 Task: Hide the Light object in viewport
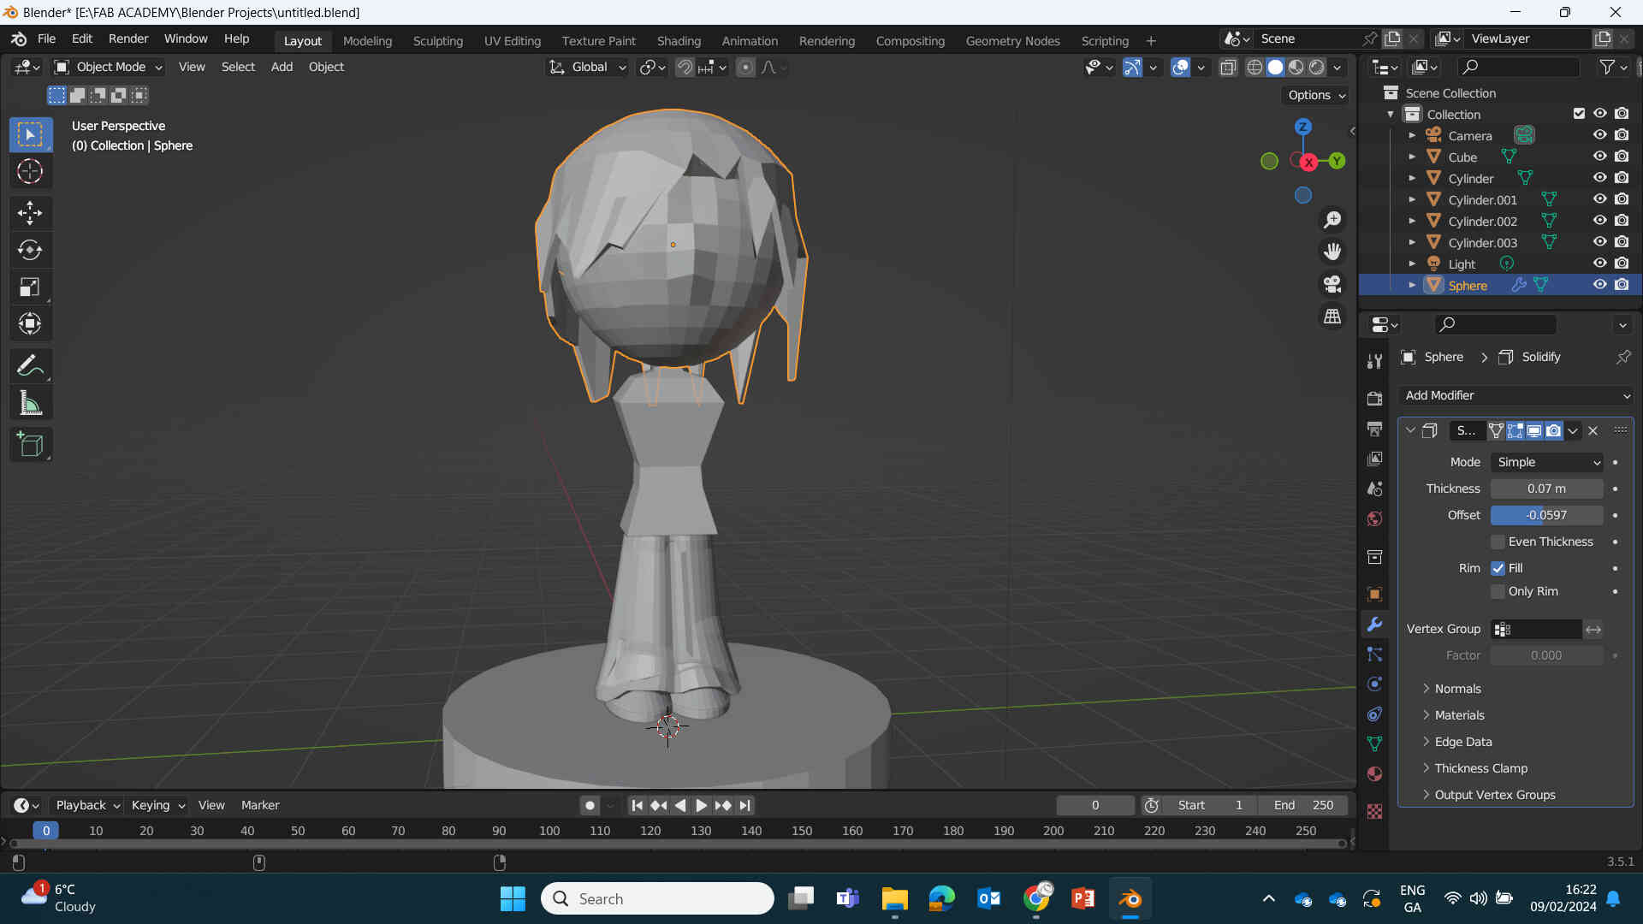(1599, 264)
